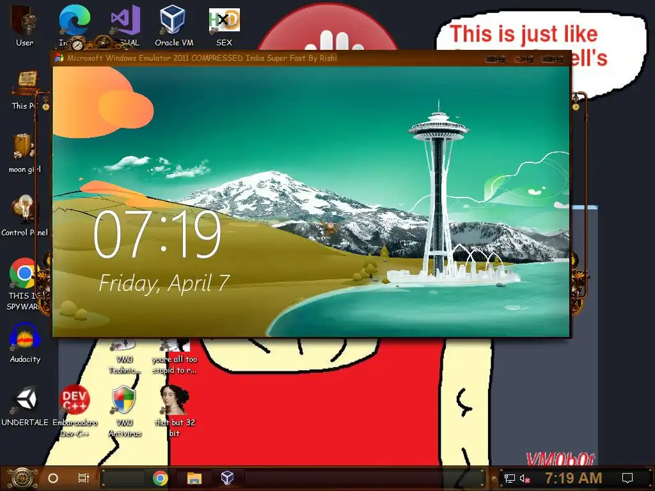Open the VMO Antivirus shield icon
Viewport: 655px width, 491px height.
pyautogui.click(x=124, y=411)
